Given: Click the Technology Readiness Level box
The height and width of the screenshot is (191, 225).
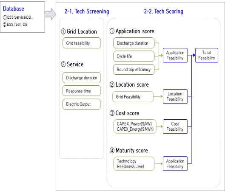Looking at the screenshot, I should [x=134, y=164].
